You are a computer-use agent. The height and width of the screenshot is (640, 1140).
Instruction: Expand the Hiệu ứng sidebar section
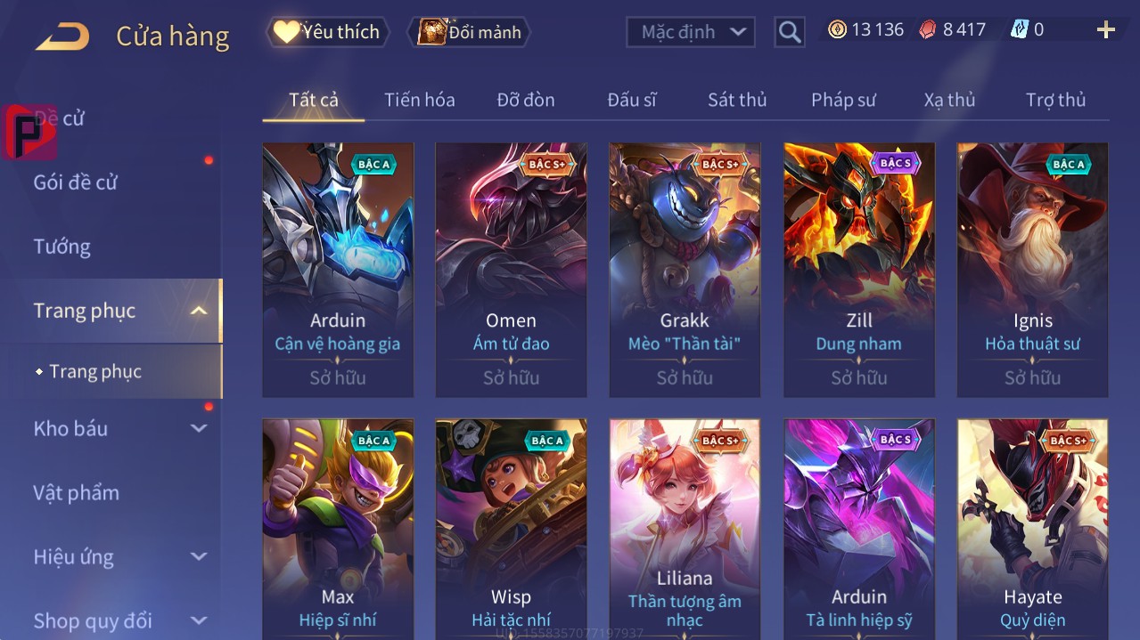(199, 556)
